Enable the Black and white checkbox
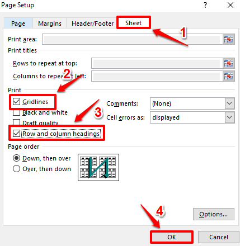 click(16, 112)
